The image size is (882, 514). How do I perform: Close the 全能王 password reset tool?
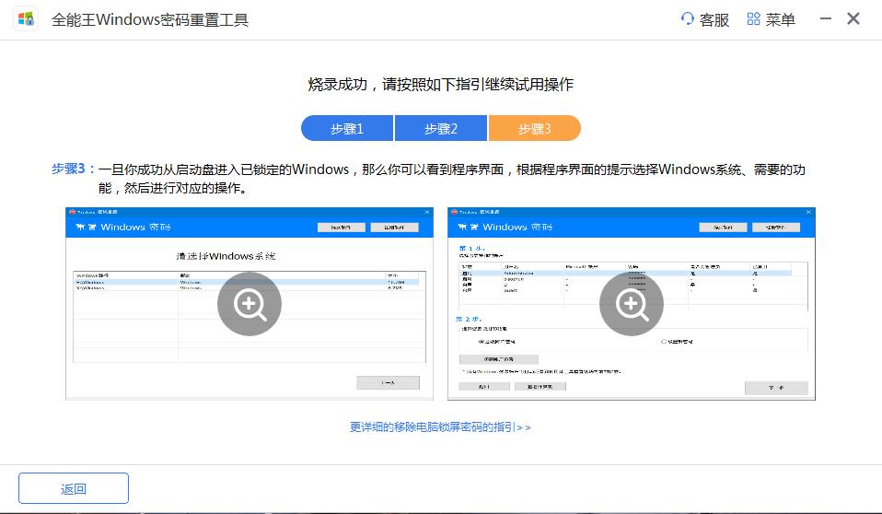[x=853, y=19]
